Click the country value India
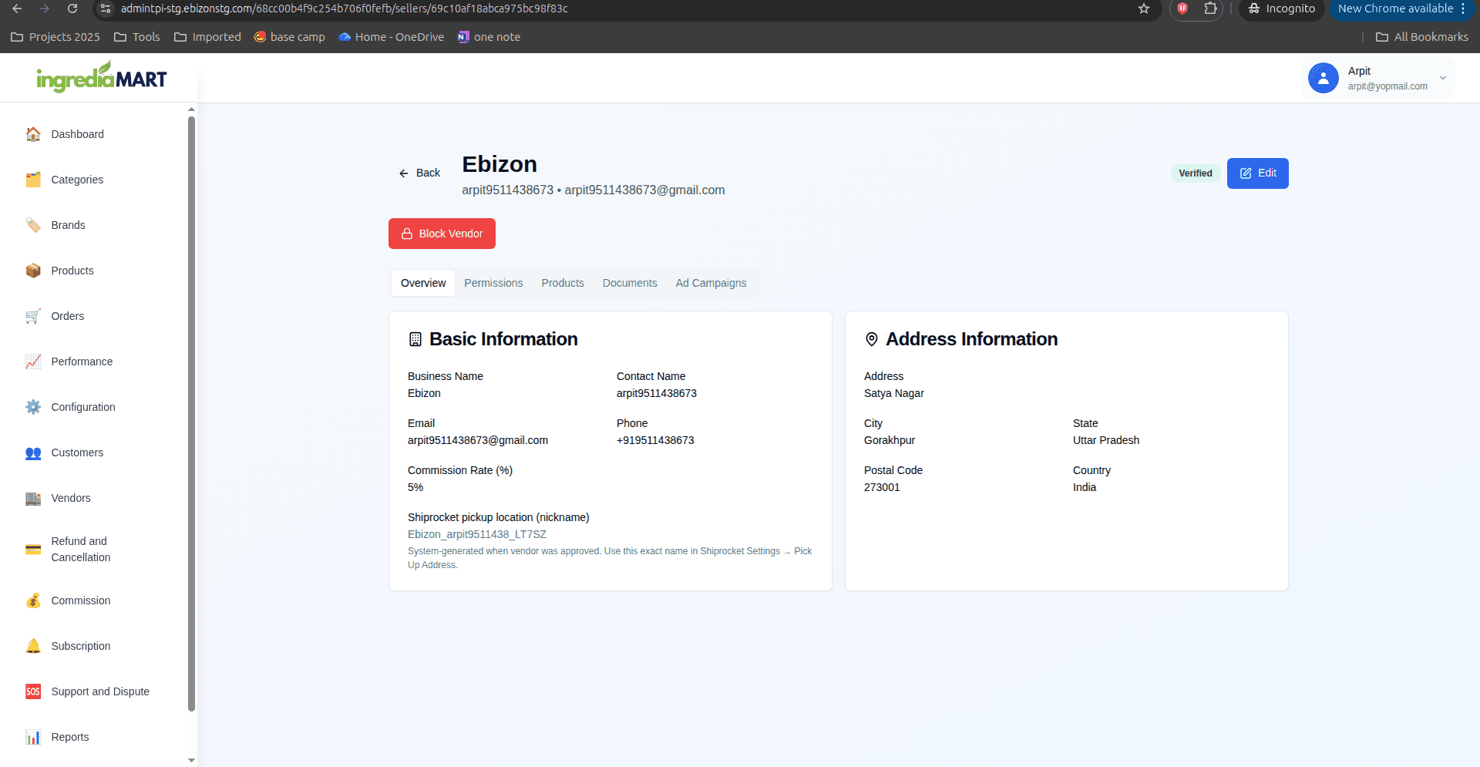 [1085, 487]
